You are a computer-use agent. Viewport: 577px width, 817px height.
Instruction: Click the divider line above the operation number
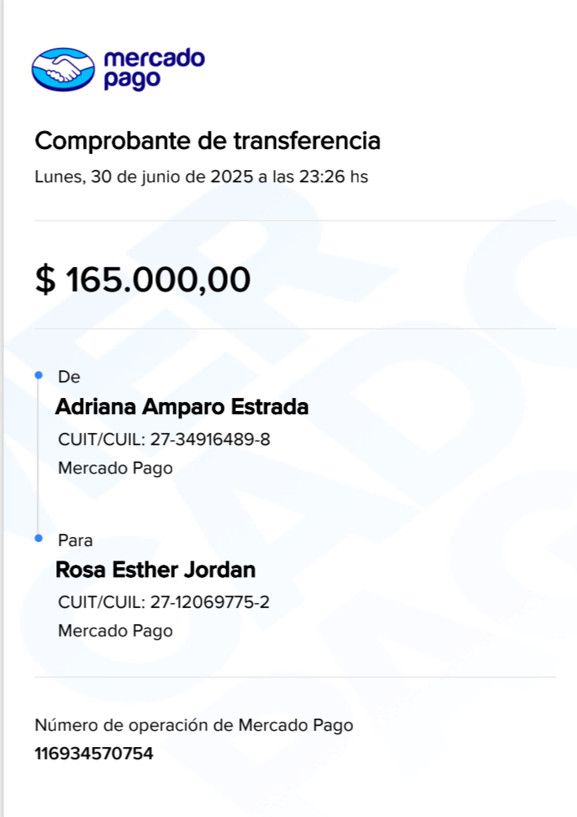tap(295, 677)
